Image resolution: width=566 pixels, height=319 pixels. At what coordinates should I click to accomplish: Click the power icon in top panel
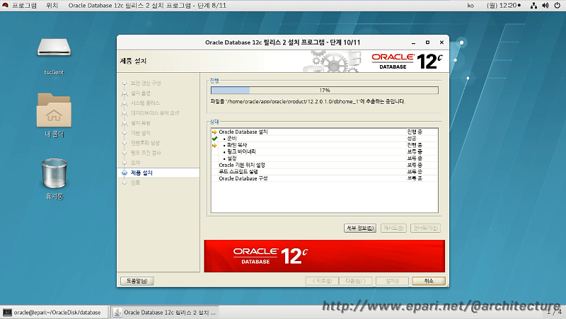pos(558,6)
